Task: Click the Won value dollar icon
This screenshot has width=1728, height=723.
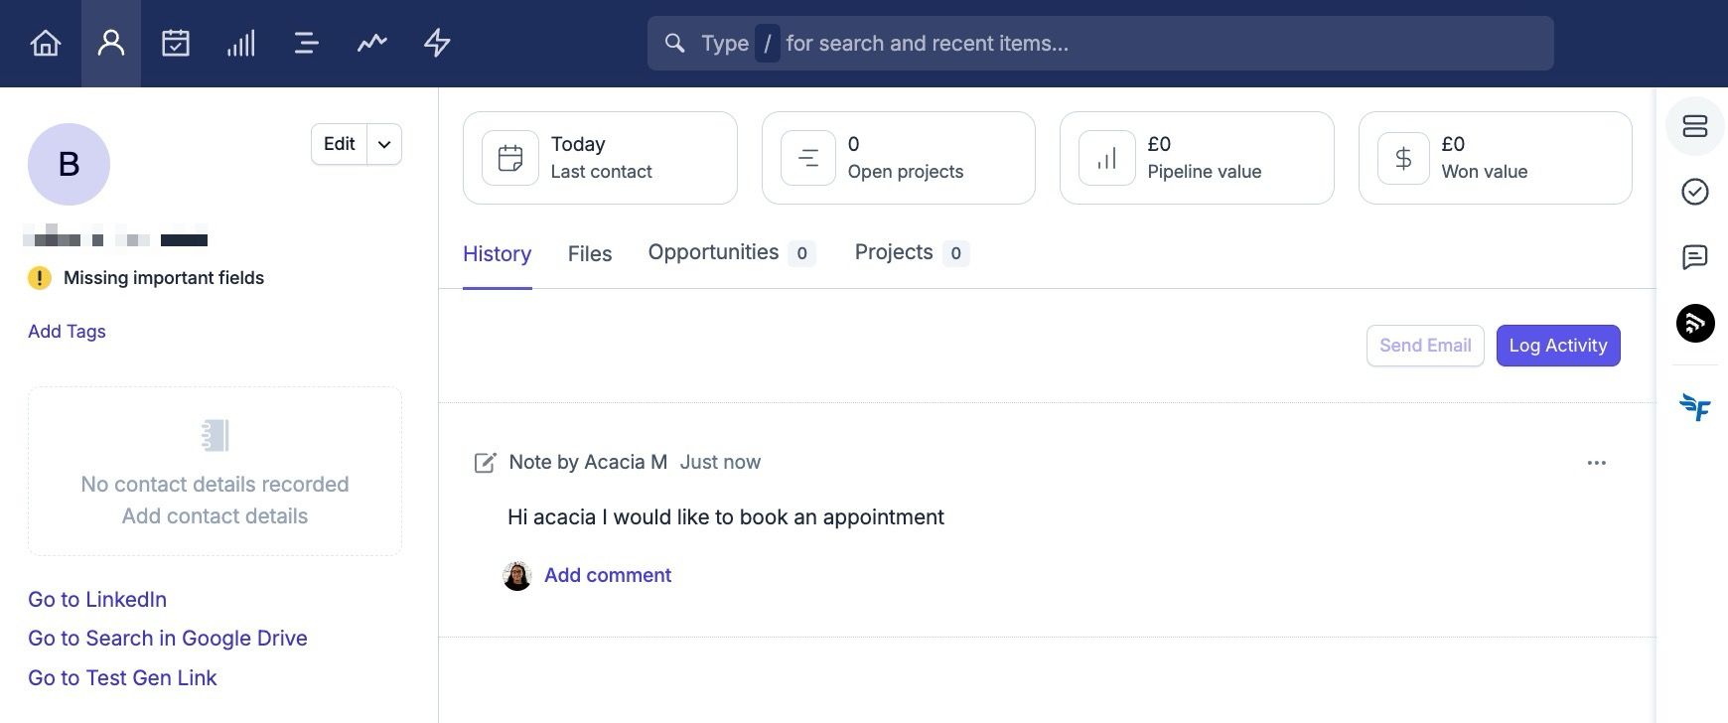Action: (x=1403, y=158)
